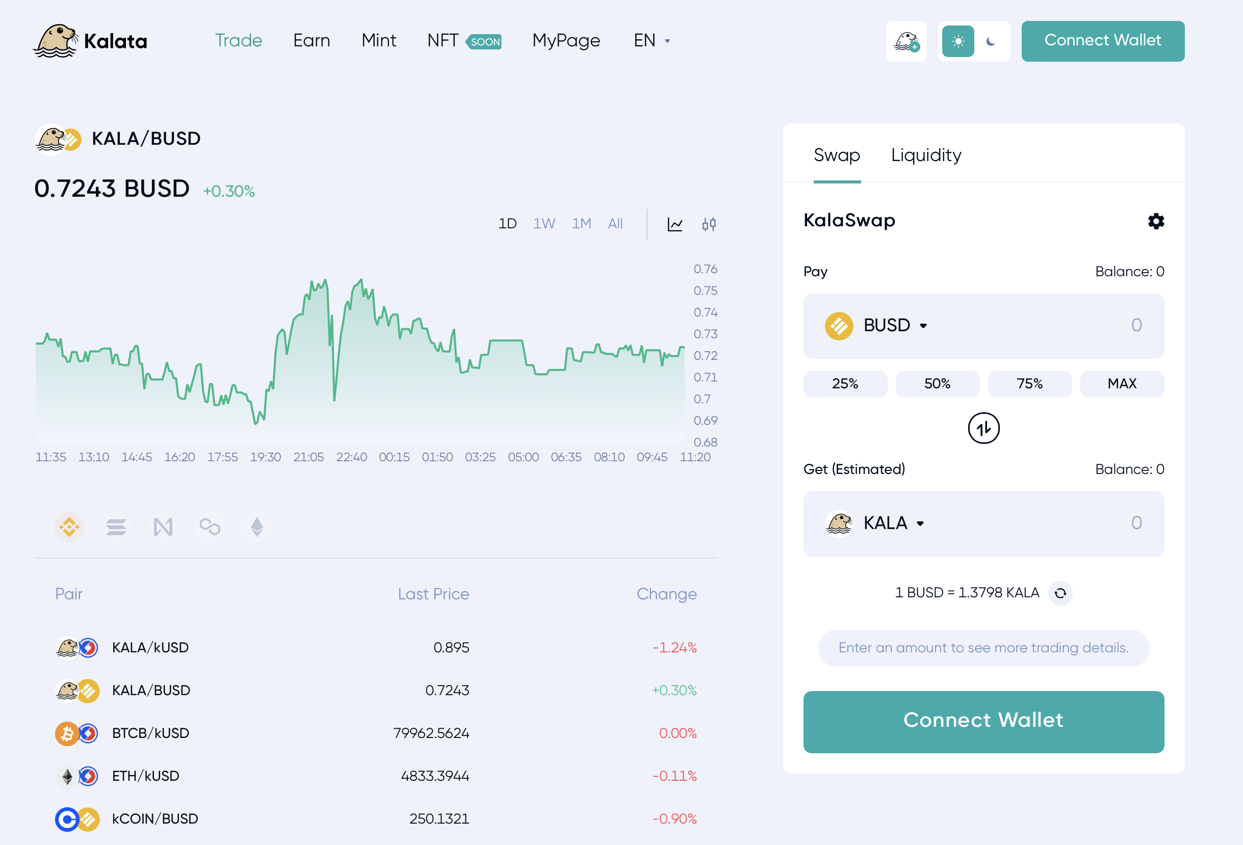Click Connect Wallet in the header
The height and width of the screenshot is (845, 1243).
pyautogui.click(x=1102, y=41)
